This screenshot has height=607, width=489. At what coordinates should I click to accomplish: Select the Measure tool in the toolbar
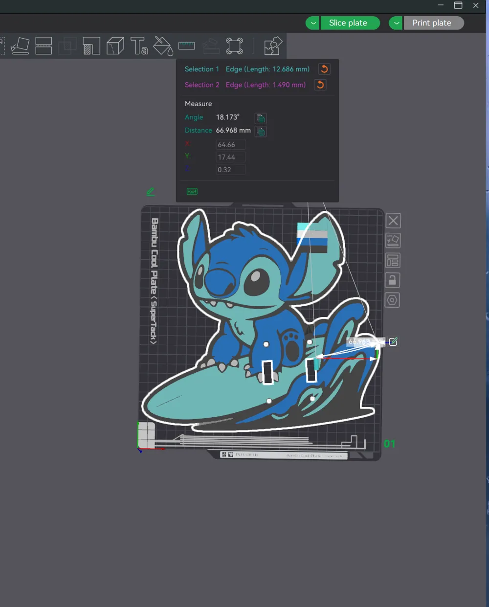[x=186, y=45]
